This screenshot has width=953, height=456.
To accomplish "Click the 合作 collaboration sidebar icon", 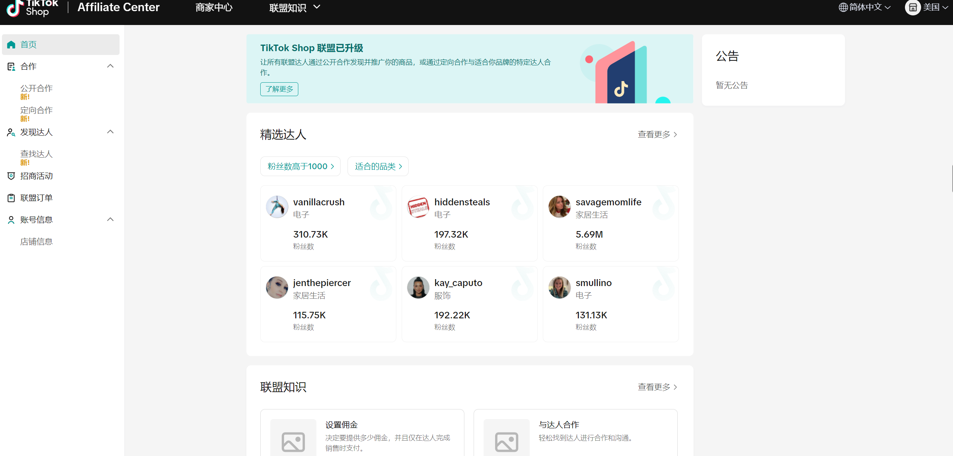I will click(x=11, y=67).
